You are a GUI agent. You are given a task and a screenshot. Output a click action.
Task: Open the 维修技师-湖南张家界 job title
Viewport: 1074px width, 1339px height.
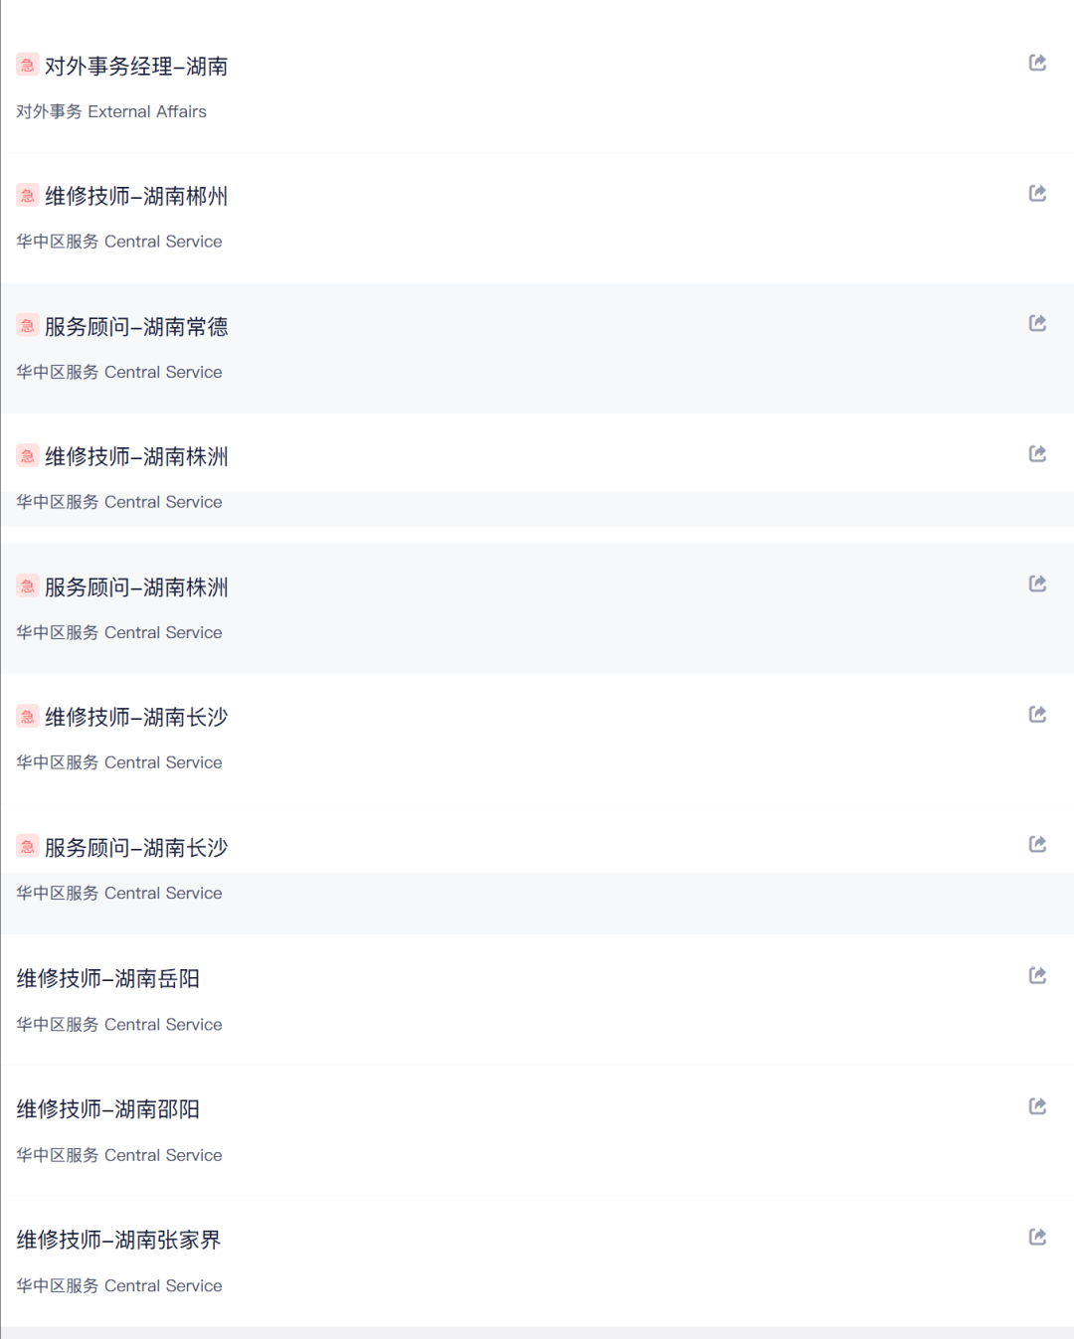tap(118, 1241)
